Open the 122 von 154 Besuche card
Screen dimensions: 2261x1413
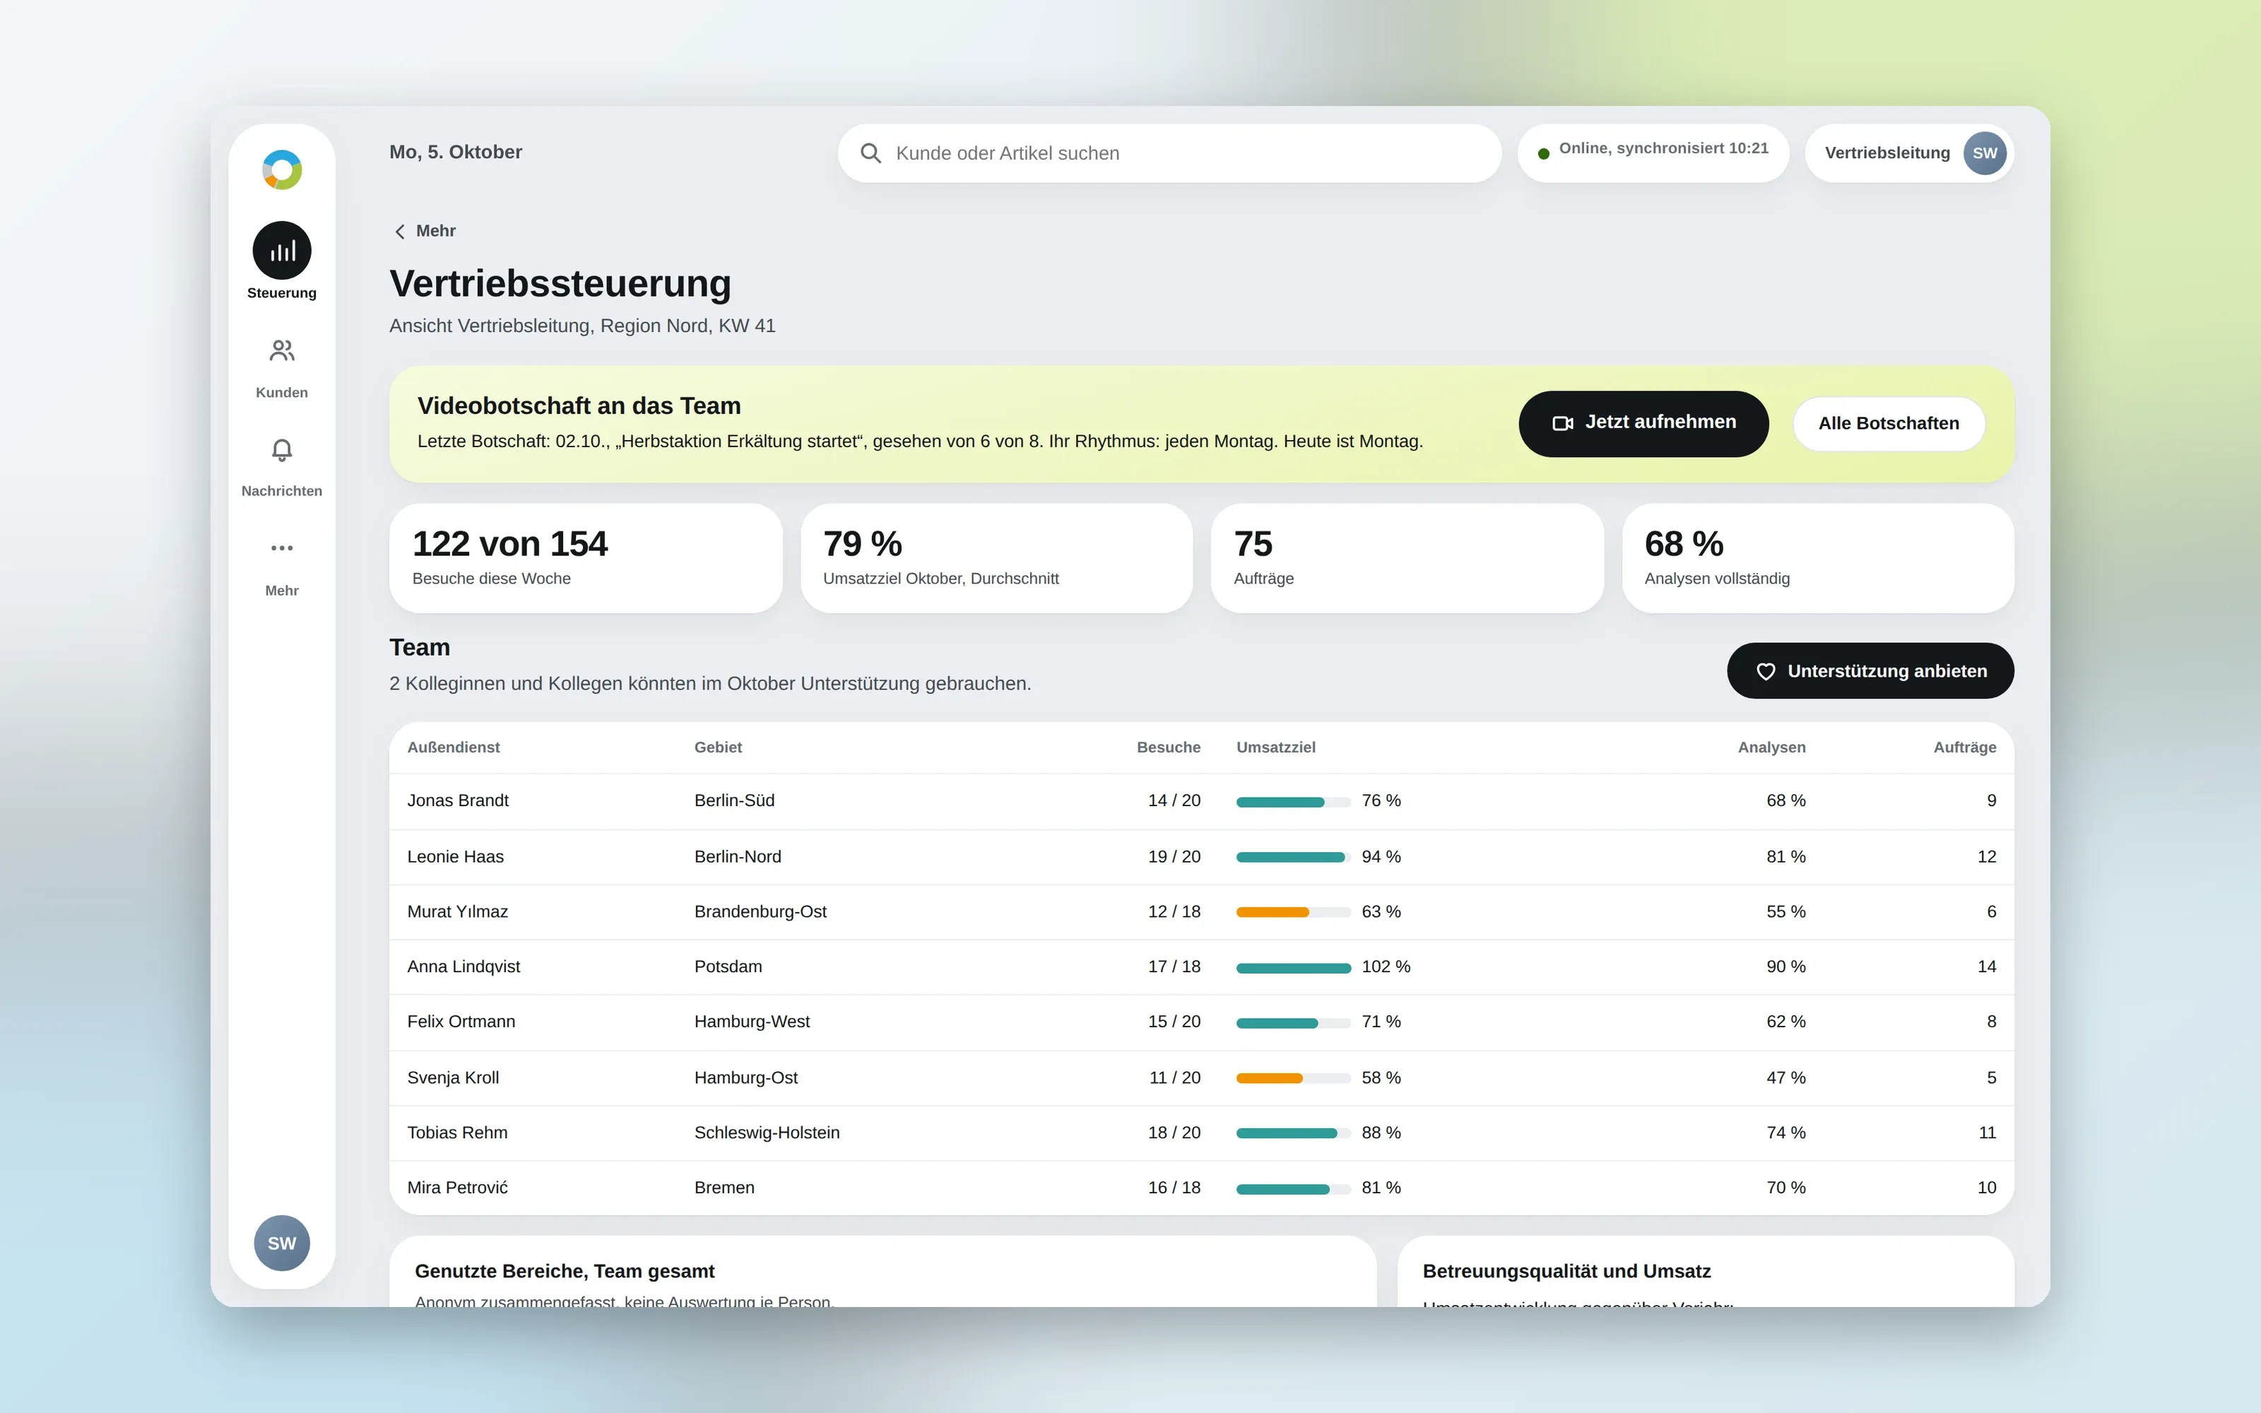tap(586, 558)
